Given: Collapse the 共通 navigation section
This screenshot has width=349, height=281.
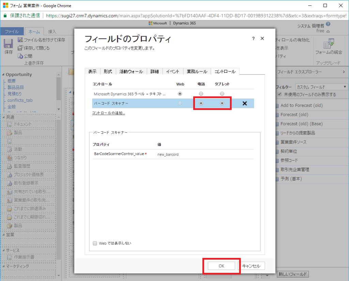Looking at the screenshot, I should coord(3,117).
